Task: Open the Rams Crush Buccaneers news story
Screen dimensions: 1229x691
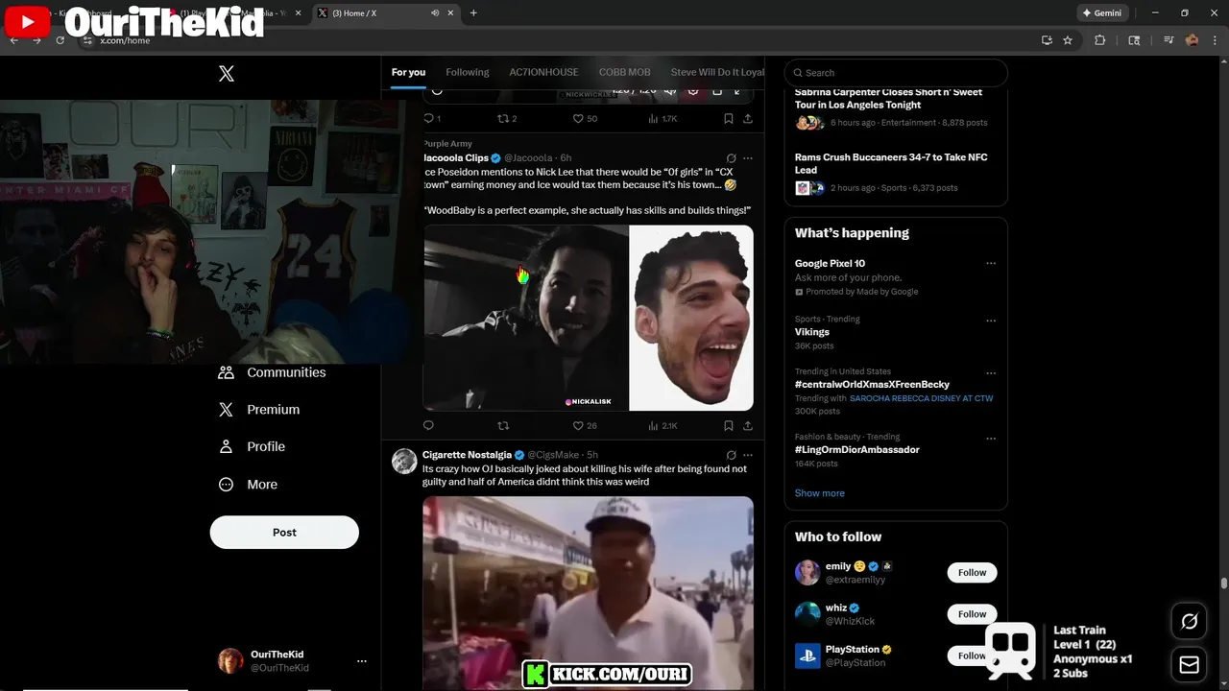Action: [x=895, y=173]
